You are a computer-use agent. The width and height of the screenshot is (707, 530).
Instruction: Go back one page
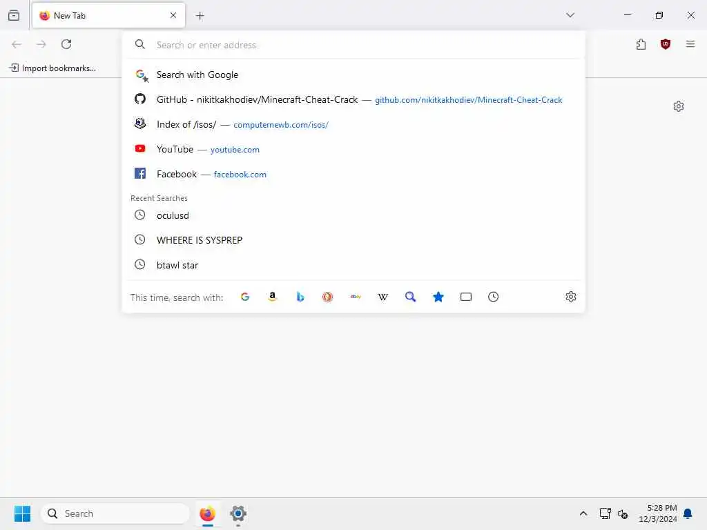[x=17, y=44]
